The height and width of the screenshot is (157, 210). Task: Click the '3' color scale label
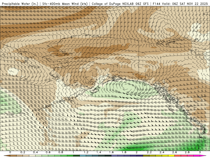[200, 152]
